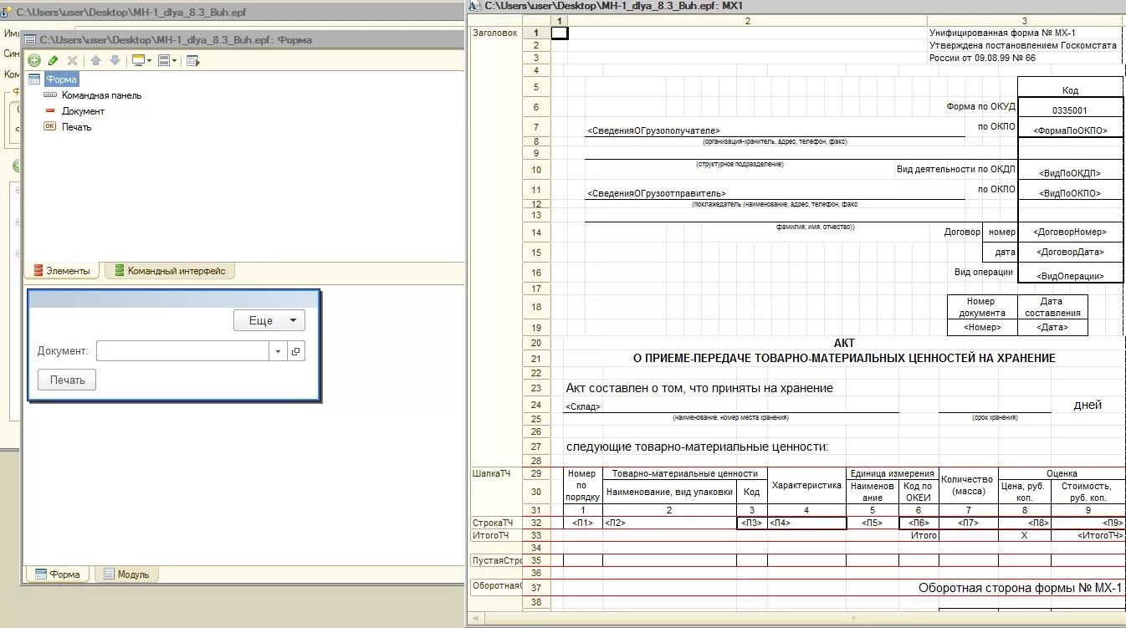Move element down with the down arrow icon
1126x628 pixels.
115,60
